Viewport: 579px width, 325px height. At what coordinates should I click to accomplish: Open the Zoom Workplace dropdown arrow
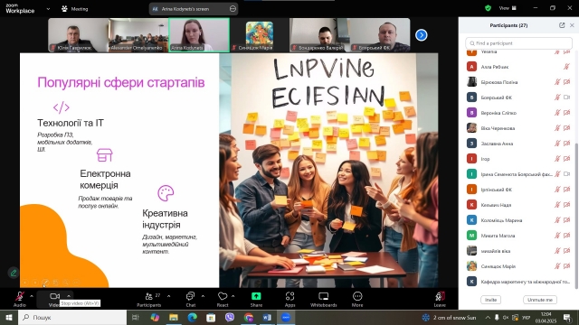click(x=48, y=9)
